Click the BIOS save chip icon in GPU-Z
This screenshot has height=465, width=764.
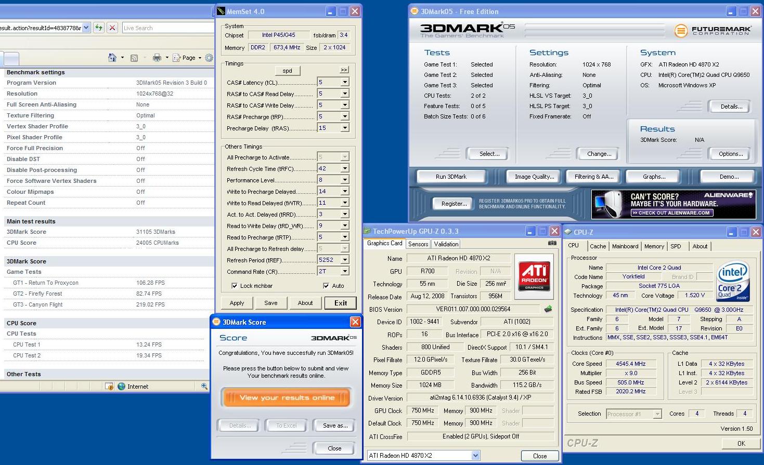(x=548, y=309)
